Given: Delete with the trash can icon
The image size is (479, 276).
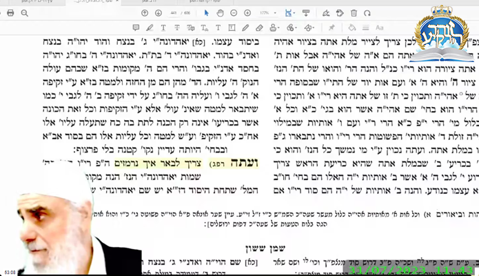Looking at the screenshot, I should 354,13.
